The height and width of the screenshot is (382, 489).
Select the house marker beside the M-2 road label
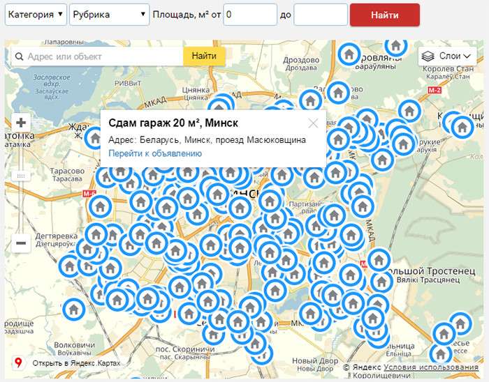[x=409, y=110]
